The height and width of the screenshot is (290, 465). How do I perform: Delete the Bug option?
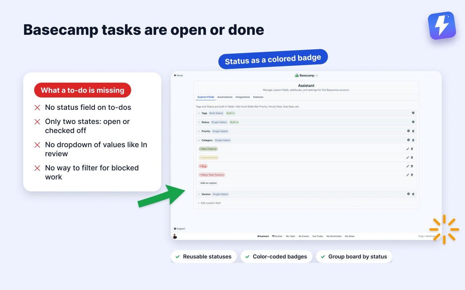pos(412,166)
